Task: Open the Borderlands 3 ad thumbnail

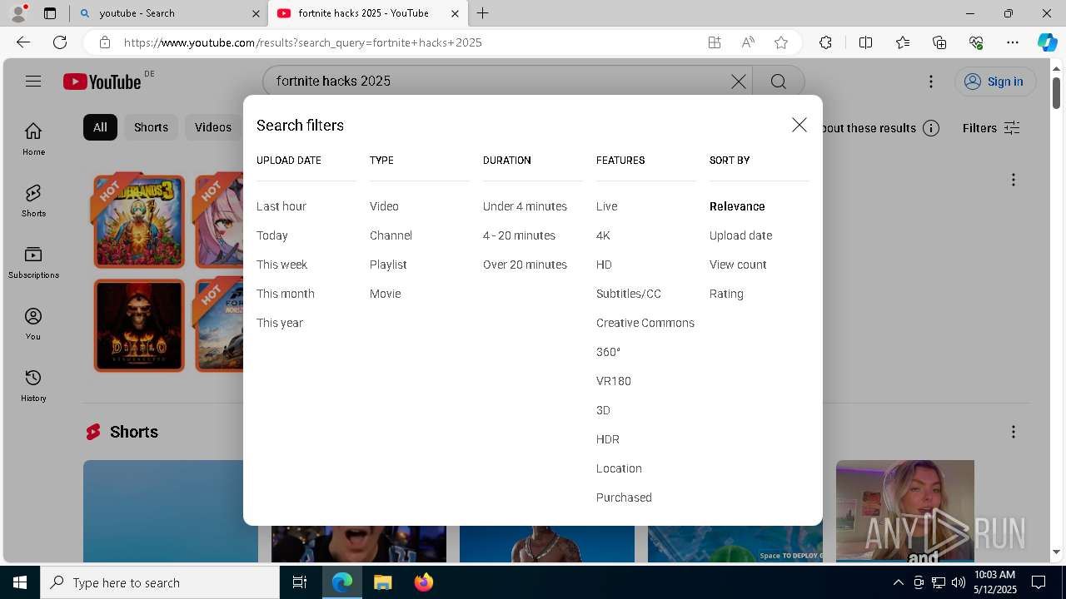Action: pos(138,220)
